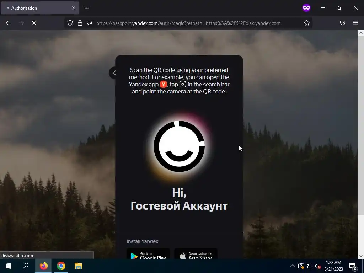Click the muted volume tray icon
364x273 pixels.
tap(318, 266)
